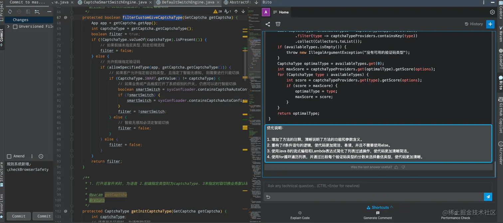The width and height of the screenshot is (503, 223).
Task: Go to previous highlighted error arrow
Action: point(236,11)
